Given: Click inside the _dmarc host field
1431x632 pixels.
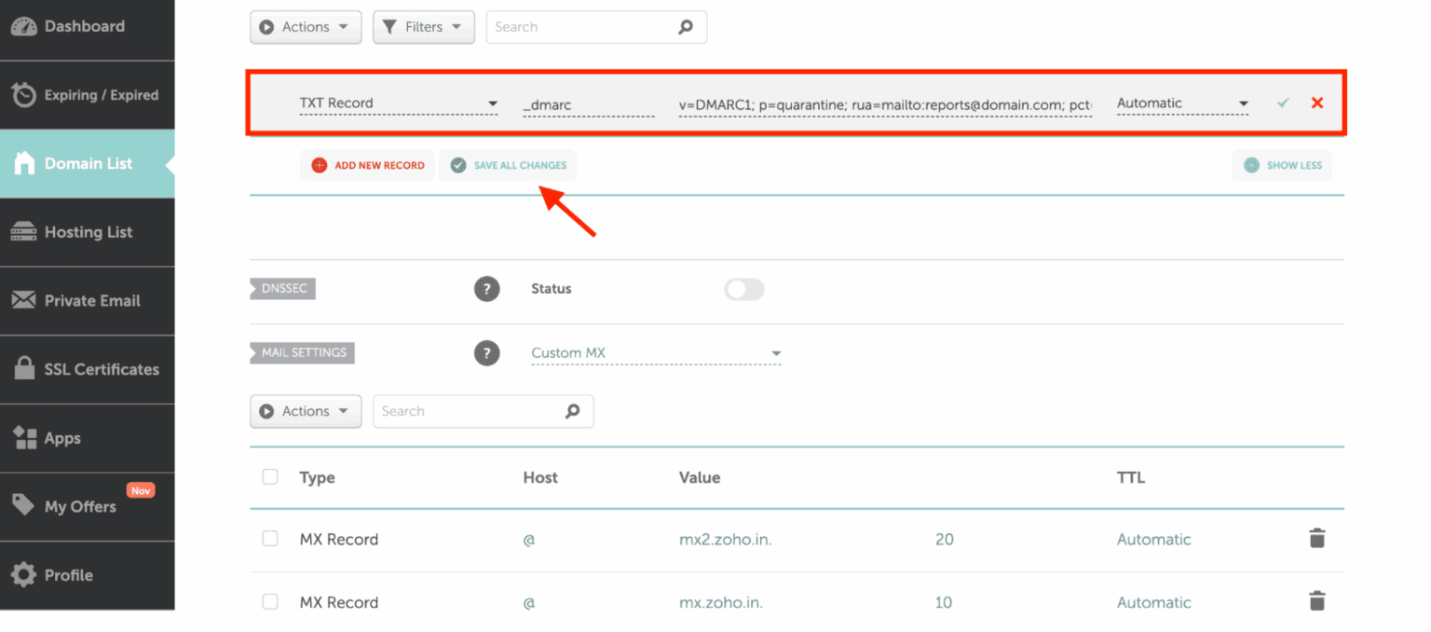Looking at the screenshot, I should click(588, 104).
